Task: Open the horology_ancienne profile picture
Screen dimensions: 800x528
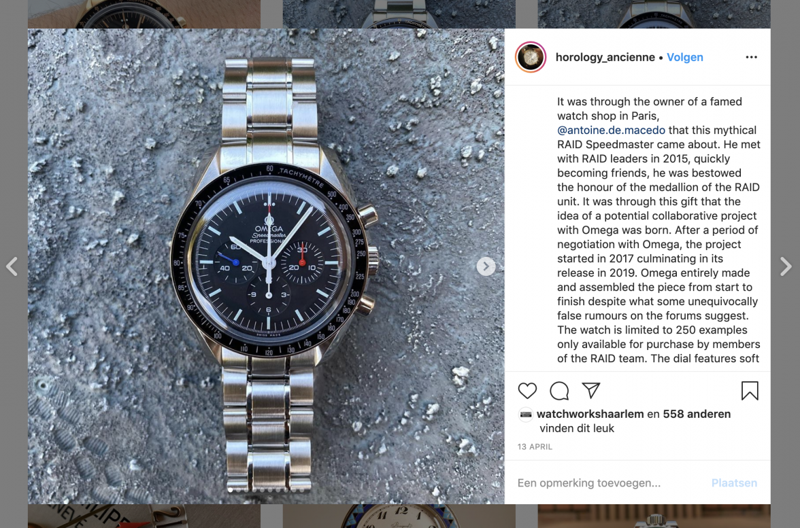Action: click(x=531, y=57)
